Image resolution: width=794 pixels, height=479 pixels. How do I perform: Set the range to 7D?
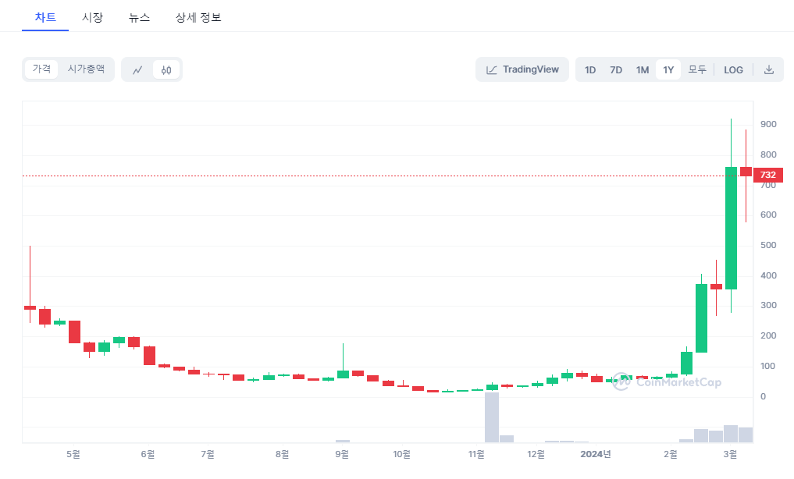click(616, 69)
